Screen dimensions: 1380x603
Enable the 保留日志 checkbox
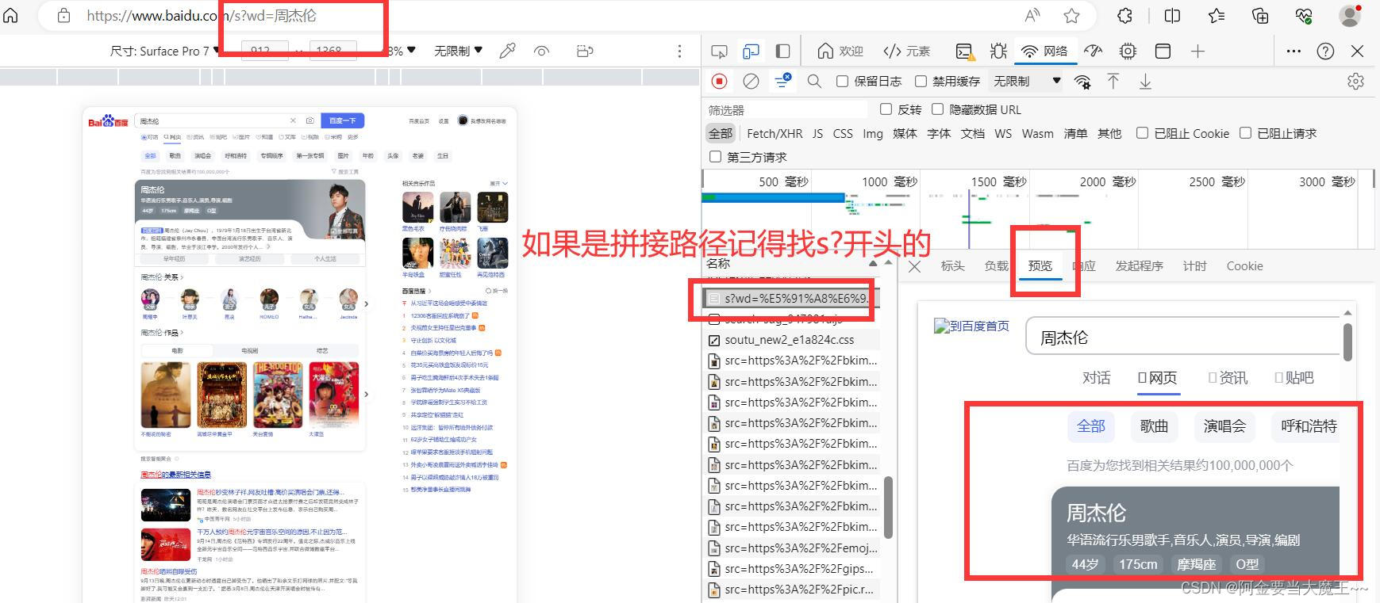point(843,82)
